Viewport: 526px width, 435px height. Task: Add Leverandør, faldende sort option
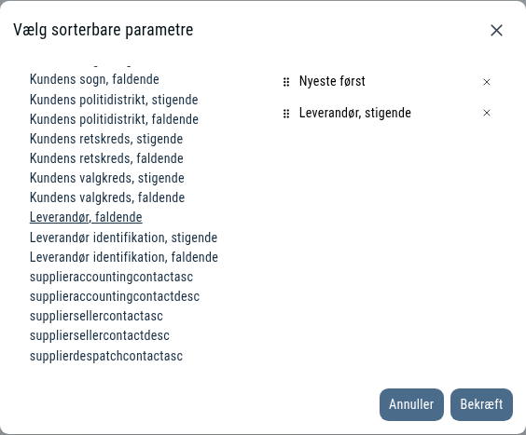(x=86, y=217)
